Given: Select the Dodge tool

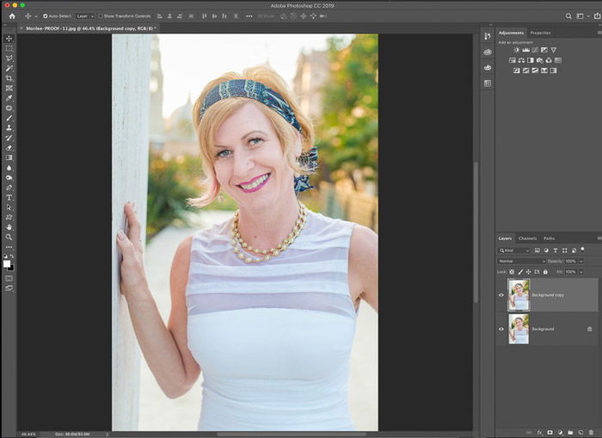Looking at the screenshot, I should click(9, 178).
